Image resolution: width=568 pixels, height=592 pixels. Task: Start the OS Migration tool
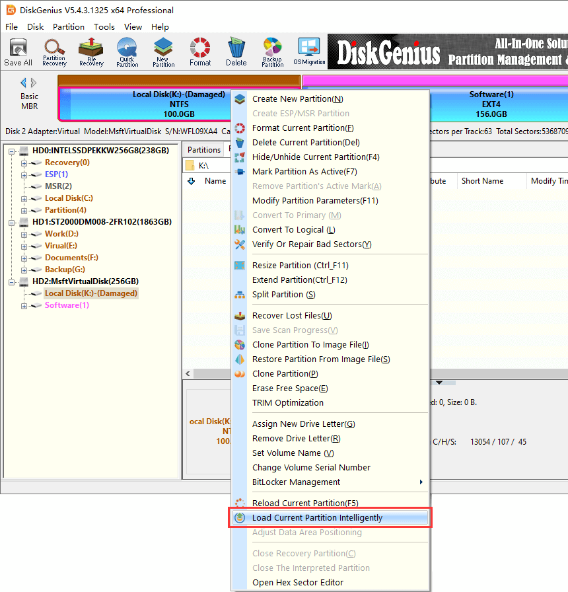click(x=309, y=52)
